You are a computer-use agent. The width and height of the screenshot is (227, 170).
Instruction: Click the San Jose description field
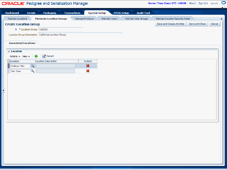pyautogui.click(x=55, y=71)
